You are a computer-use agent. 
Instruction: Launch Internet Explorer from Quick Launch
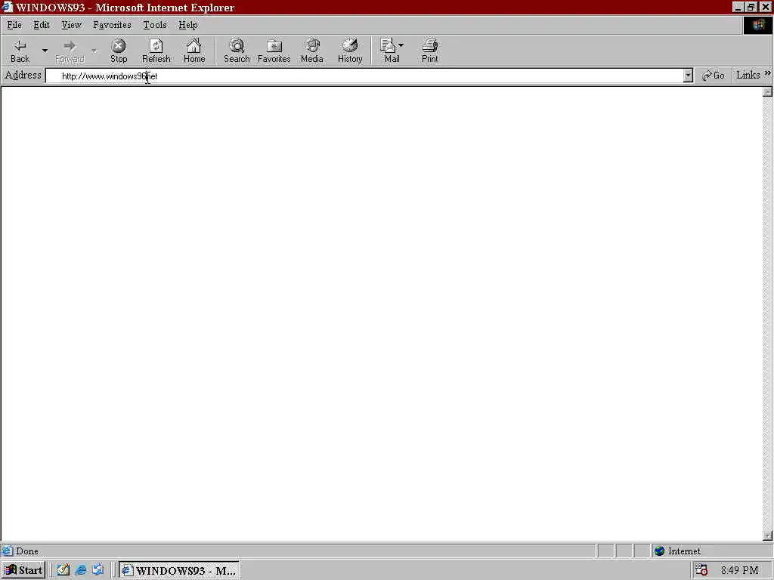click(80, 570)
